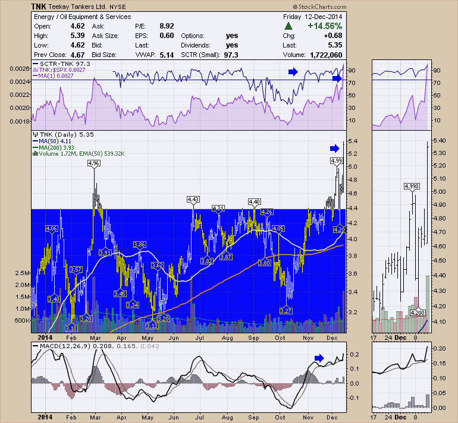Click the 3.13 low label in May

click(x=152, y=326)
